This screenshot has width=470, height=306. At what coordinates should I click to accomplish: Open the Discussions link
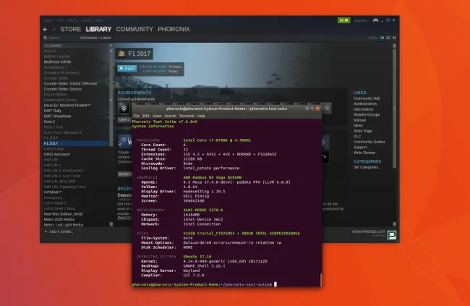363,109
